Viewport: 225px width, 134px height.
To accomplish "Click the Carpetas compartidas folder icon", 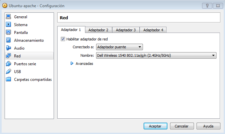I will (x=9, y=80).
